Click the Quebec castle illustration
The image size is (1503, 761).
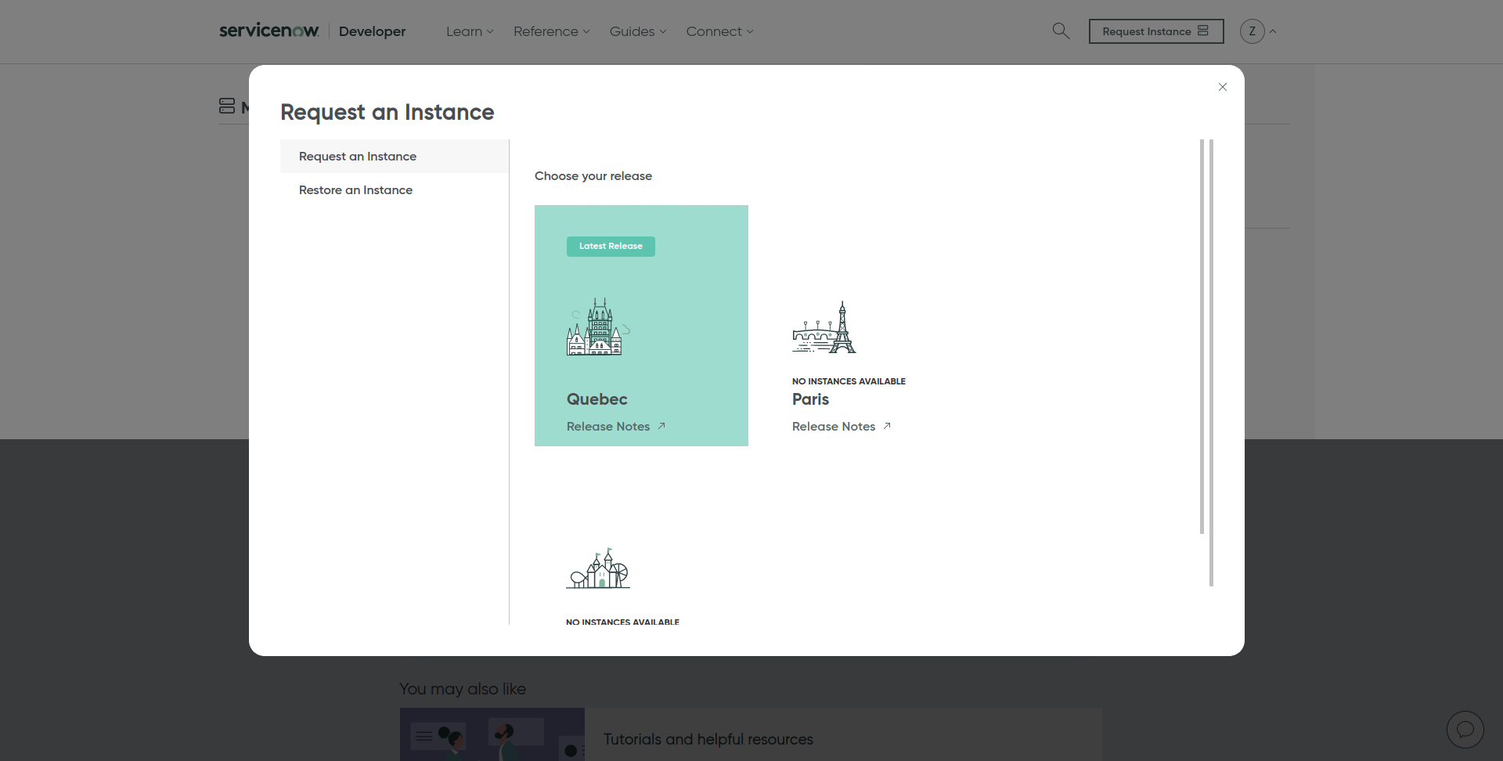[597, 327]
